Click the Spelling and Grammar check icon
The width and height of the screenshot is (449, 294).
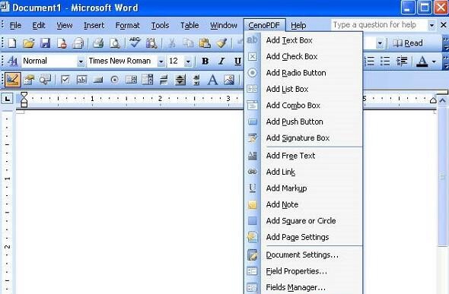pos(135,43)
